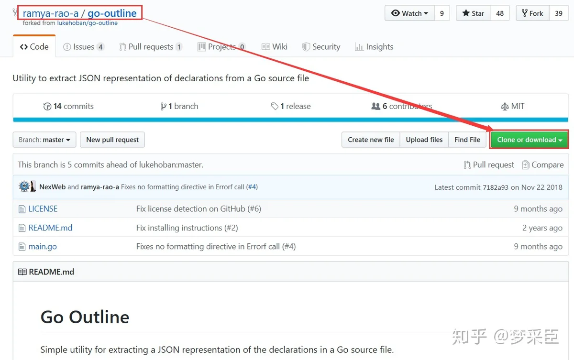
Task: View the 6 contributors list
Action: click(402, 106)
